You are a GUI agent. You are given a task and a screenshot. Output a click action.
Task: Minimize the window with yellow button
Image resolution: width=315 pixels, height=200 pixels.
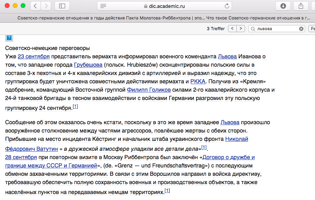tap(15, 6)
